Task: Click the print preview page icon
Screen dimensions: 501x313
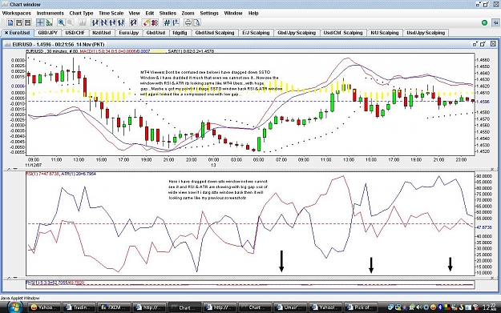Action: (x=197, y=22)
